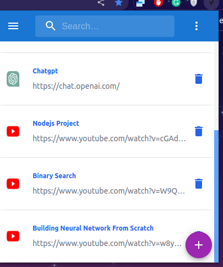
Task: Open the blue overlapping squares extension icon
Action: tap(140, 3)
